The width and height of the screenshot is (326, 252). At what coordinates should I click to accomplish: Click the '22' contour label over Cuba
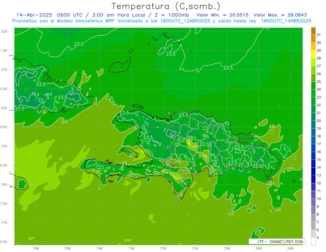[40, 101]
